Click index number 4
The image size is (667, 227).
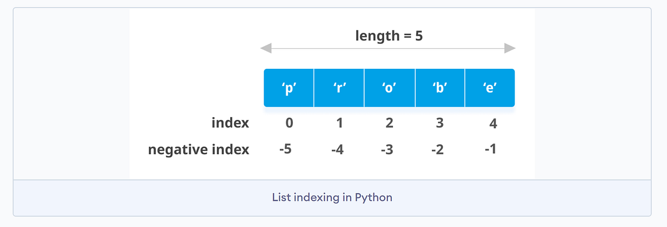(492, 123)
